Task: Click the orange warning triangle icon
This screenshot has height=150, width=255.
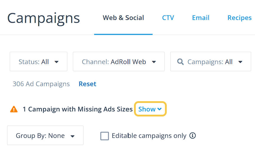Action: (14, 109)
